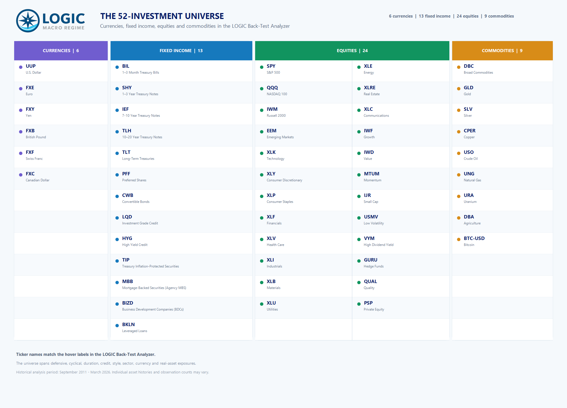Select the USO ticker

(x=469, y=152)
